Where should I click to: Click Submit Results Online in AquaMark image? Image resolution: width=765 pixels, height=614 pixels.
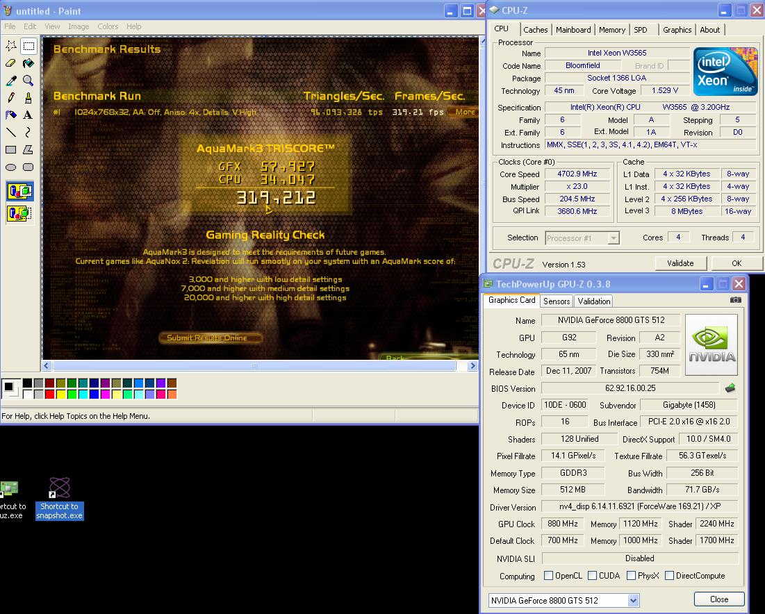click(211, 338)
